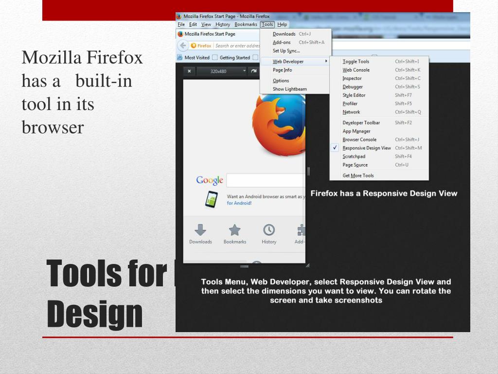Open the Debugger entry
Viewport: 498px width, 374px height.
coord(379,87)
